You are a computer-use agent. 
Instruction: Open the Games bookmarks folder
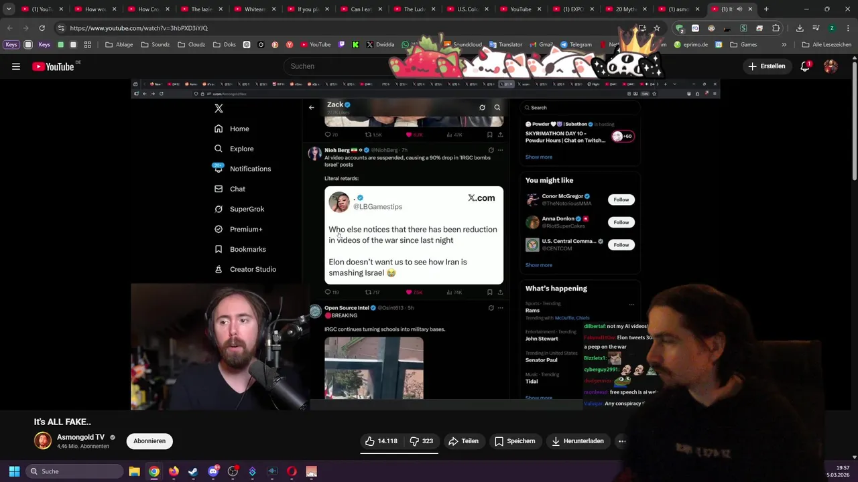(x=743, y=45)
